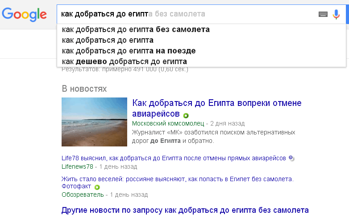Click the small icon after the Life78 headline
349x219 pixels.
pos(291,158)
